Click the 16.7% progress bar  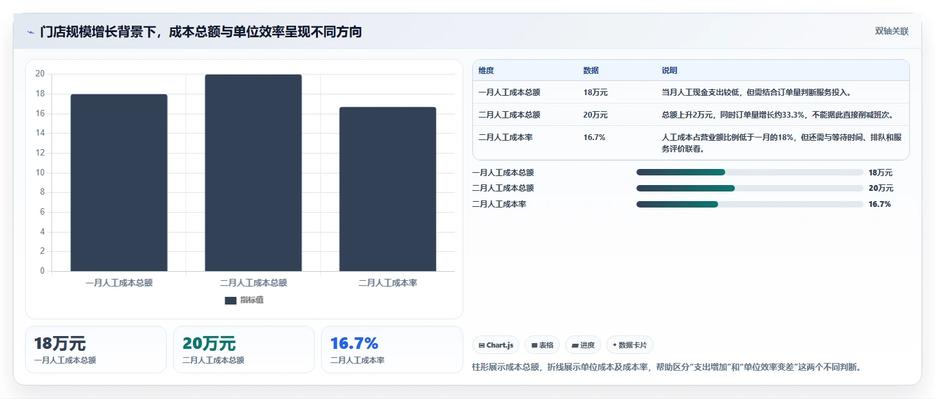(750, 204)
